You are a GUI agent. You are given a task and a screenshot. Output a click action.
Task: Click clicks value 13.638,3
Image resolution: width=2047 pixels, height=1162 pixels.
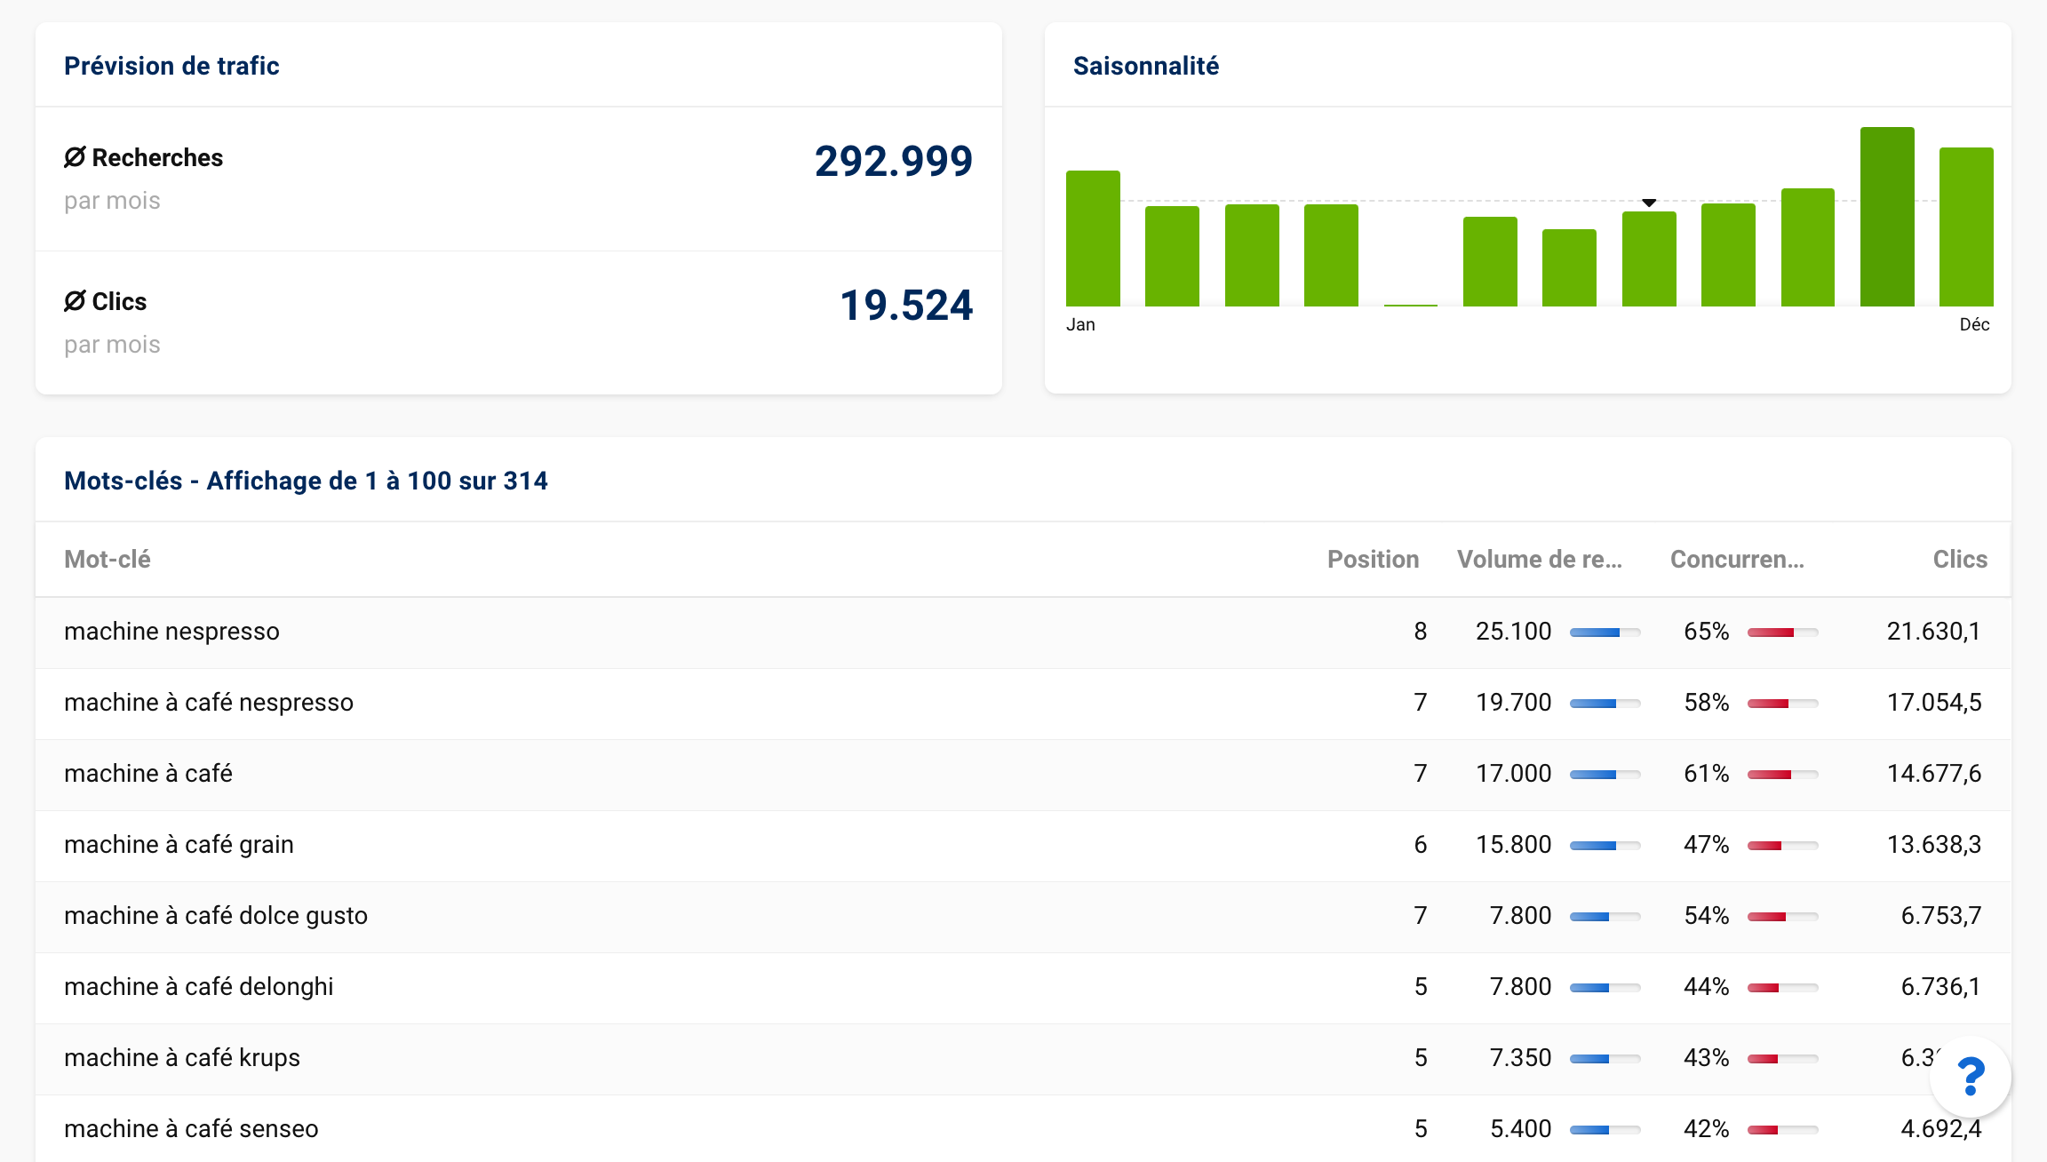1934,844
